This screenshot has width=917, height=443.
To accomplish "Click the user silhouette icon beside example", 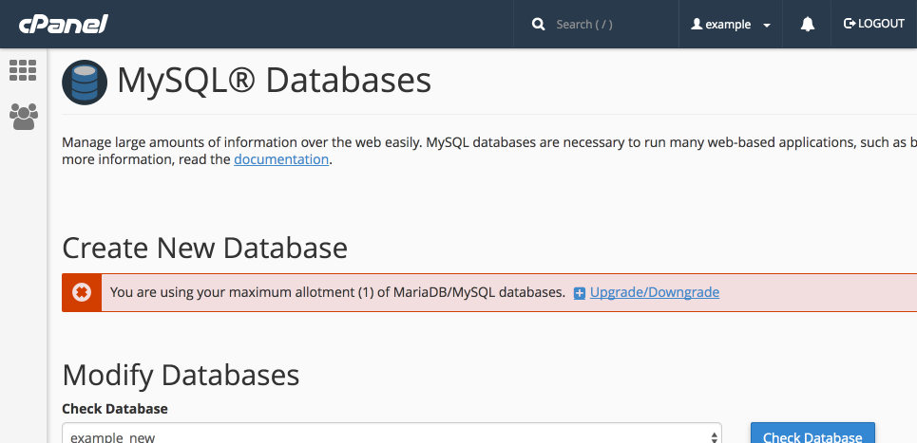I will point(696,24).
